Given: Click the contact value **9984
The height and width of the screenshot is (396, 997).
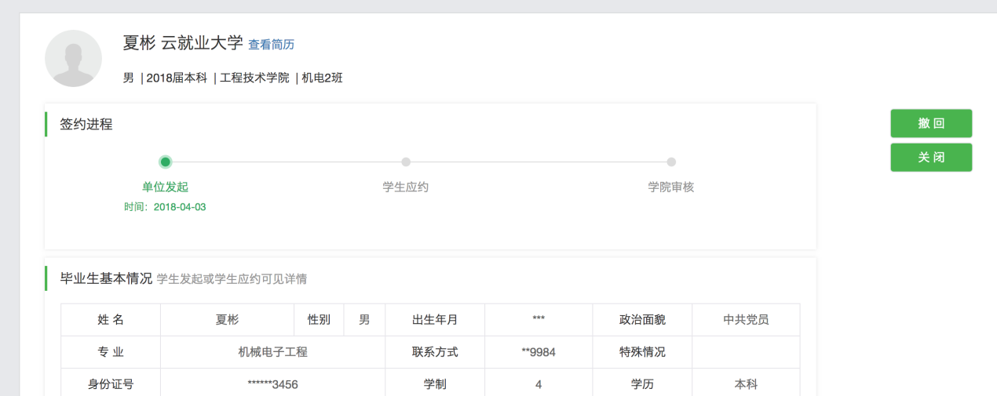Looking at the screenshot, I should point(539,352).
